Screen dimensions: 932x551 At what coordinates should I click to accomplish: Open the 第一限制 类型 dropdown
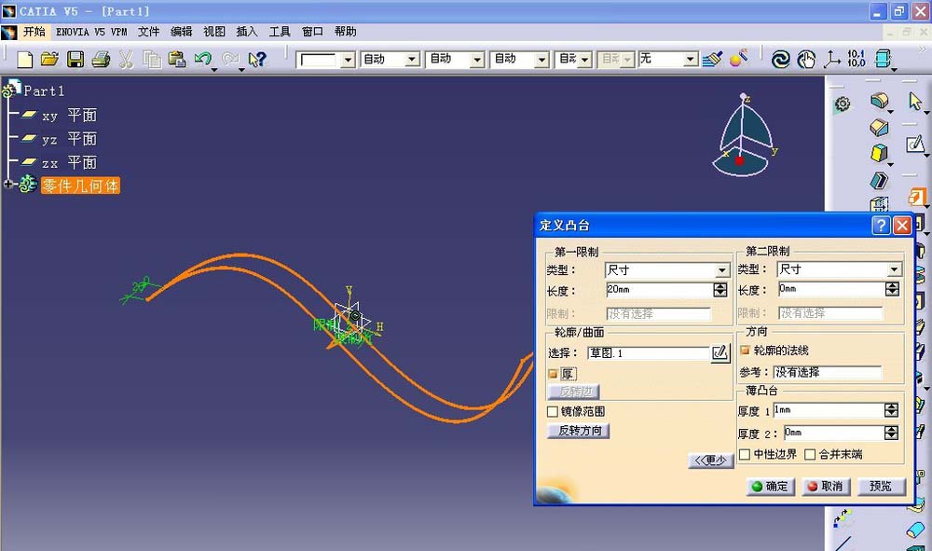pyautogui.click(x=721, y=270)
